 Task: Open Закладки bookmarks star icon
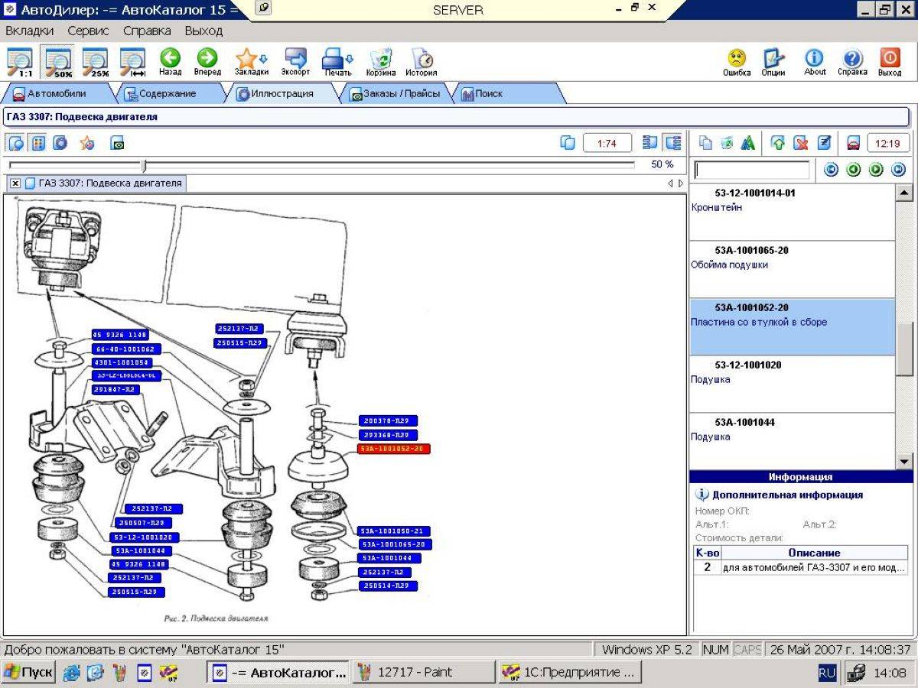(251, 62)
